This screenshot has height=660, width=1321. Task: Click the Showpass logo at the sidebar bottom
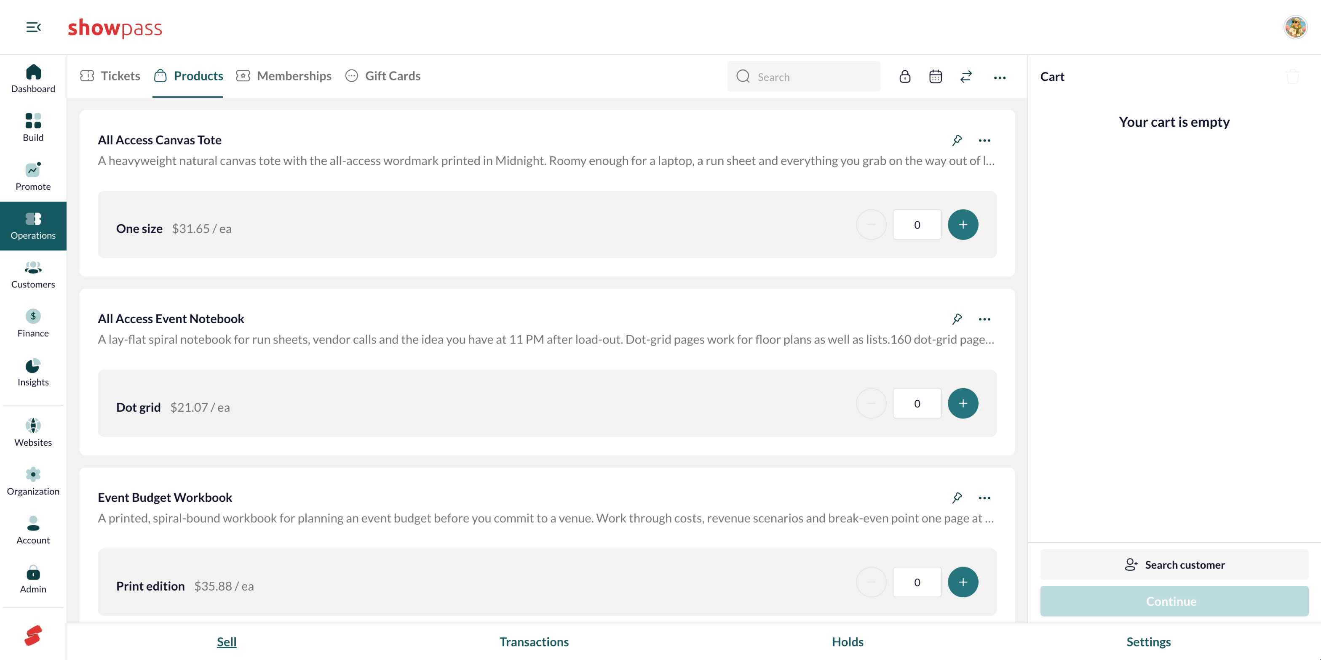point(33,636)
